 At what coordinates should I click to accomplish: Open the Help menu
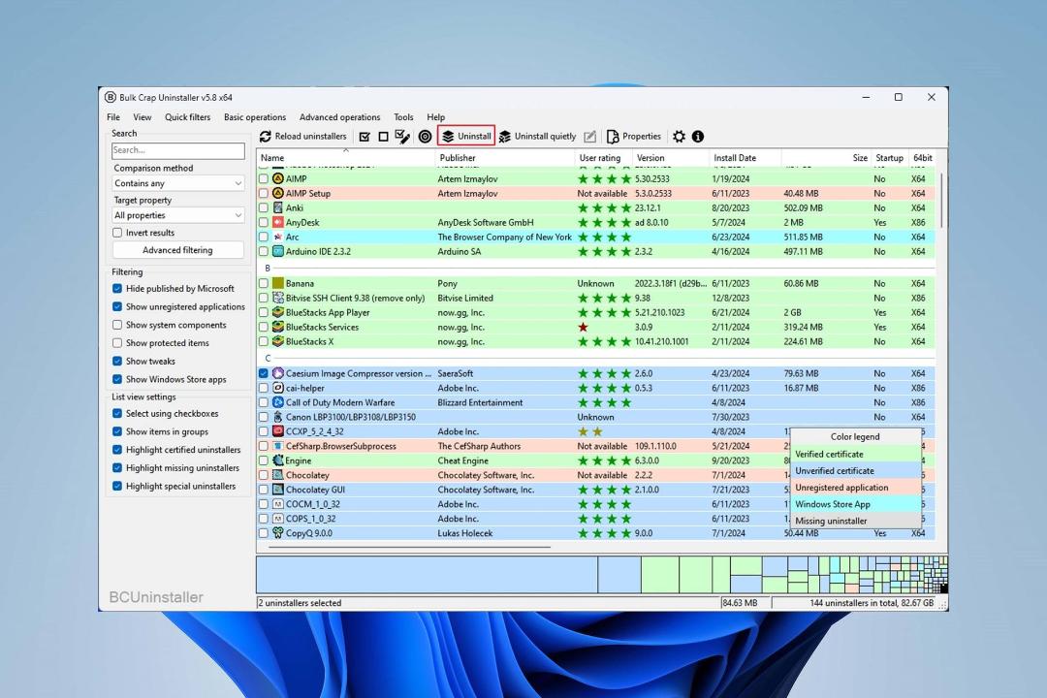pos(436,117)
